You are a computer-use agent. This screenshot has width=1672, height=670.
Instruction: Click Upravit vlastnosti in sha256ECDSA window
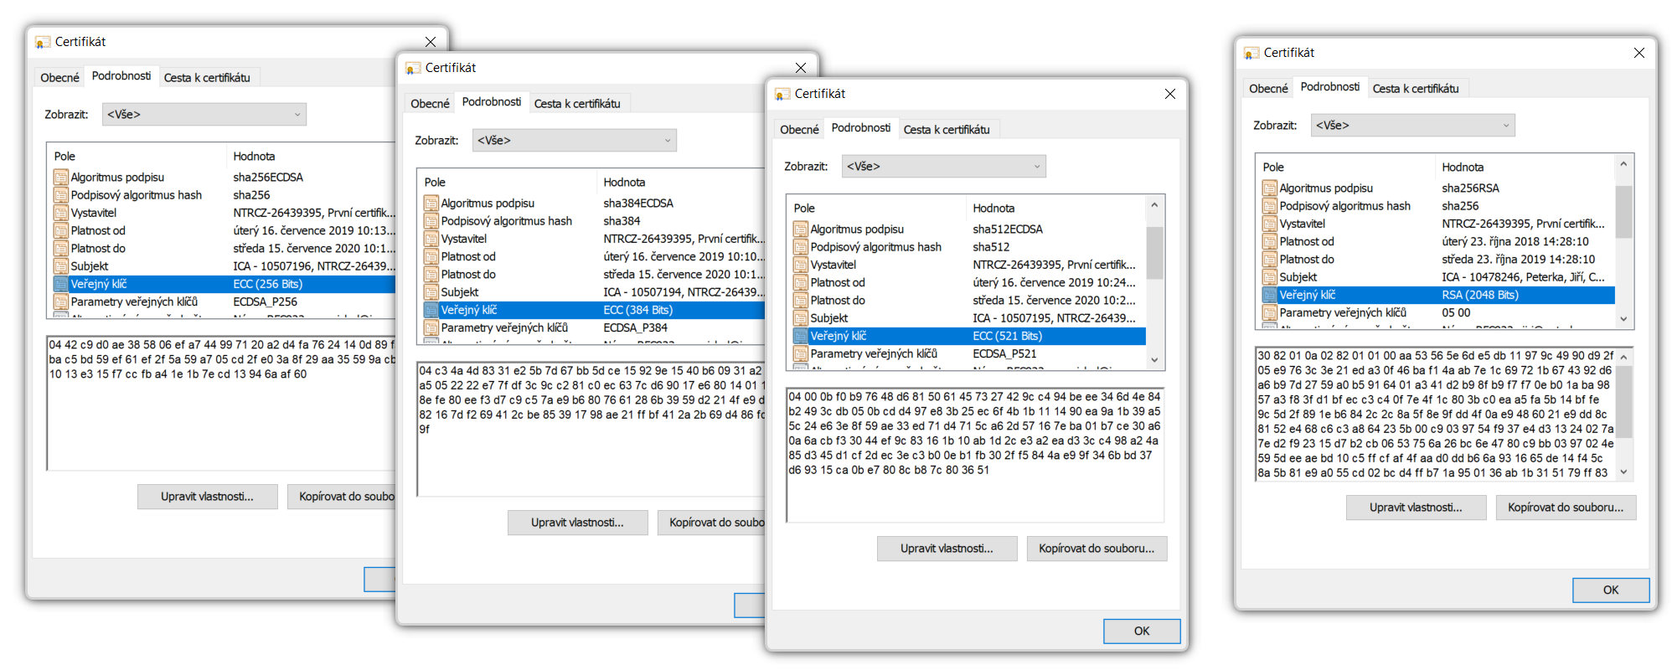(207, 496)
